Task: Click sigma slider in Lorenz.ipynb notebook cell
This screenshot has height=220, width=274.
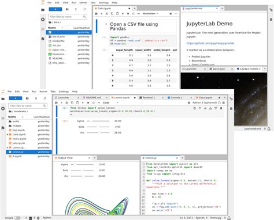Action: 98,121
